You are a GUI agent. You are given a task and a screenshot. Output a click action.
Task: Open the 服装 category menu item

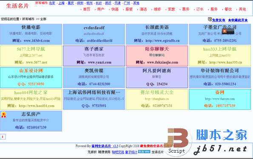pos(129,9)
